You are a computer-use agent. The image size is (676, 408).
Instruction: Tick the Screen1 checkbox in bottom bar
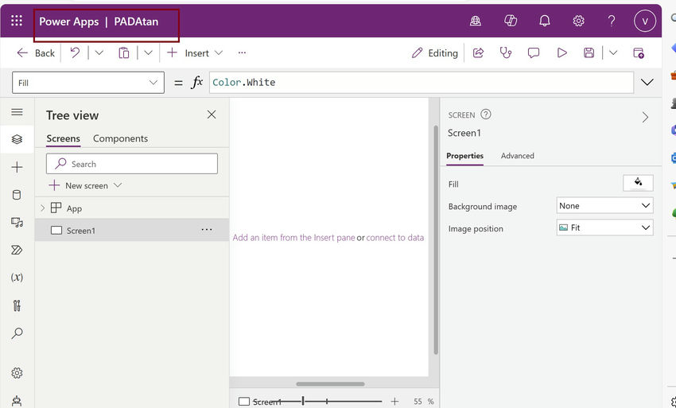tap(244, 402)
